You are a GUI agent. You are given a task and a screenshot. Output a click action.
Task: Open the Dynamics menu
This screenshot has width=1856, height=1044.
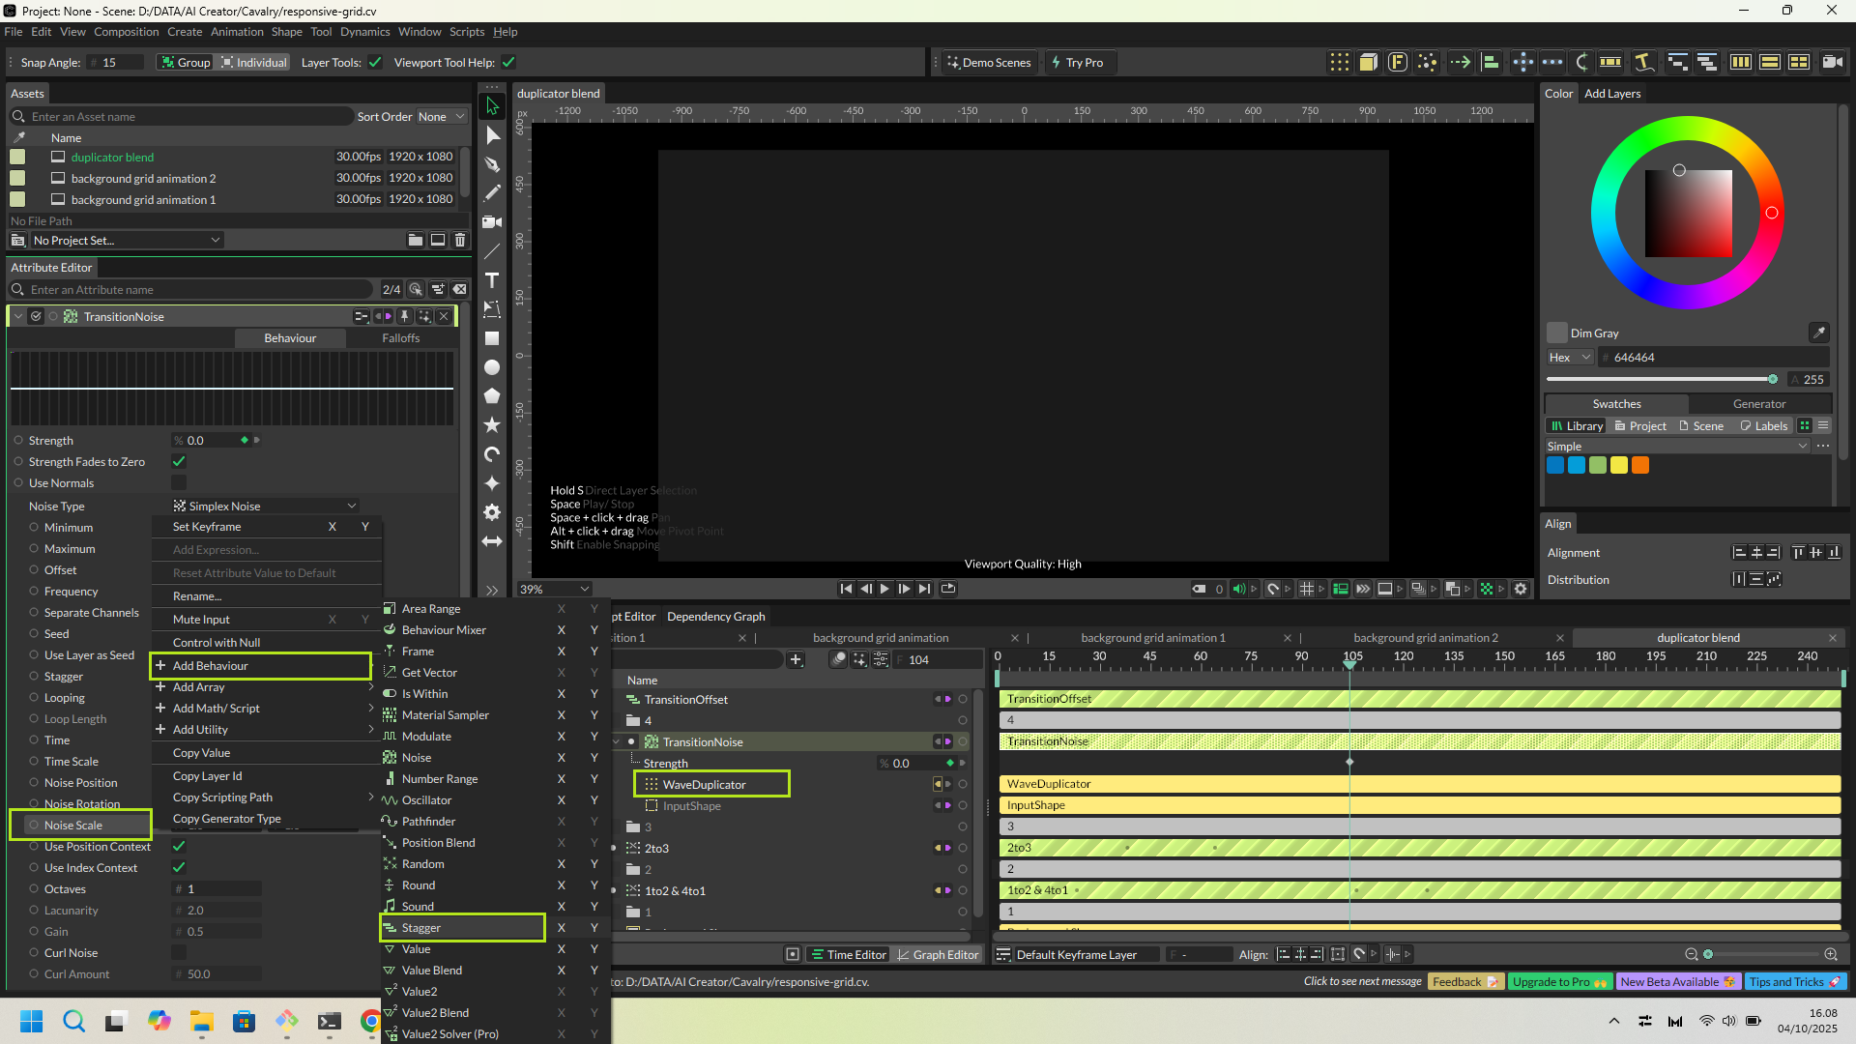364,32
